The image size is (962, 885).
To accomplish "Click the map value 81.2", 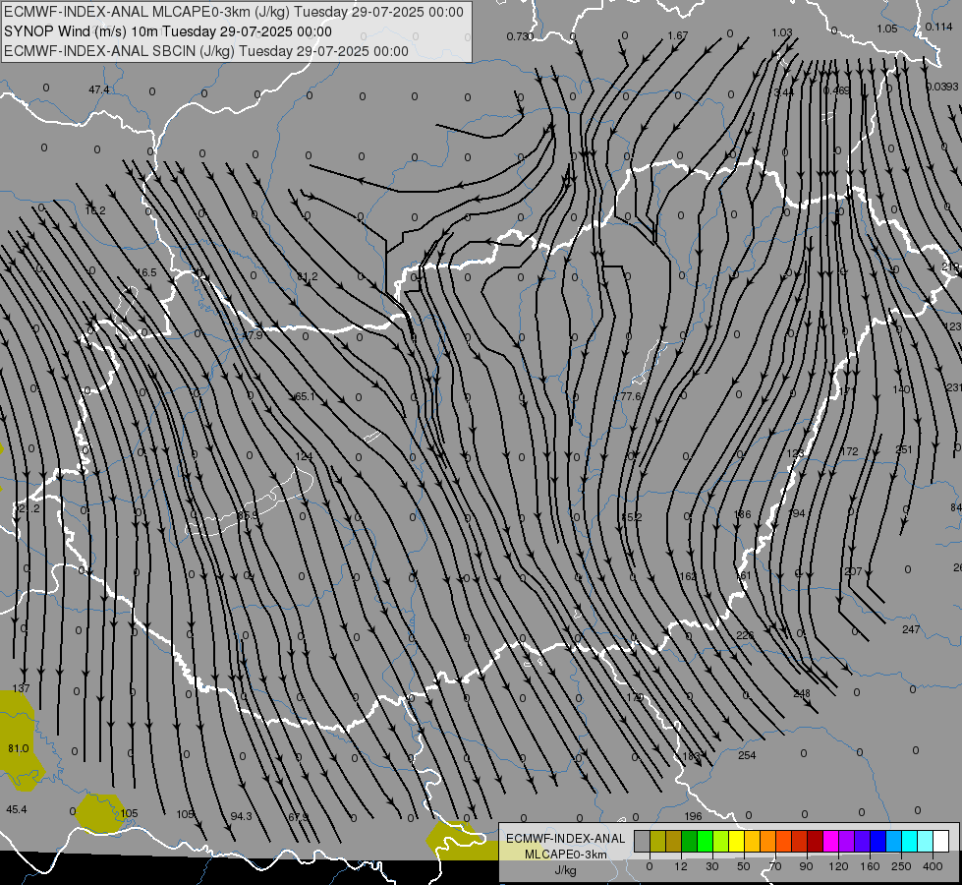I will (308, 277).
